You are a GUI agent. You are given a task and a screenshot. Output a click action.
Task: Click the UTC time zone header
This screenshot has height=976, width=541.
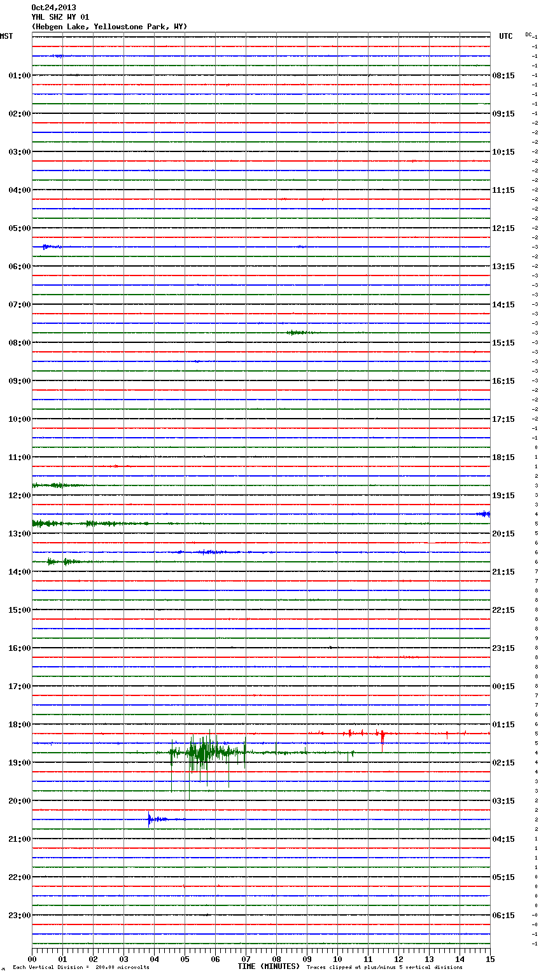click(x=506, y=36)
